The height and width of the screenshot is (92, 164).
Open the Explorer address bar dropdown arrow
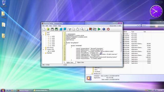pyautogui.click(x=137, y=25)
